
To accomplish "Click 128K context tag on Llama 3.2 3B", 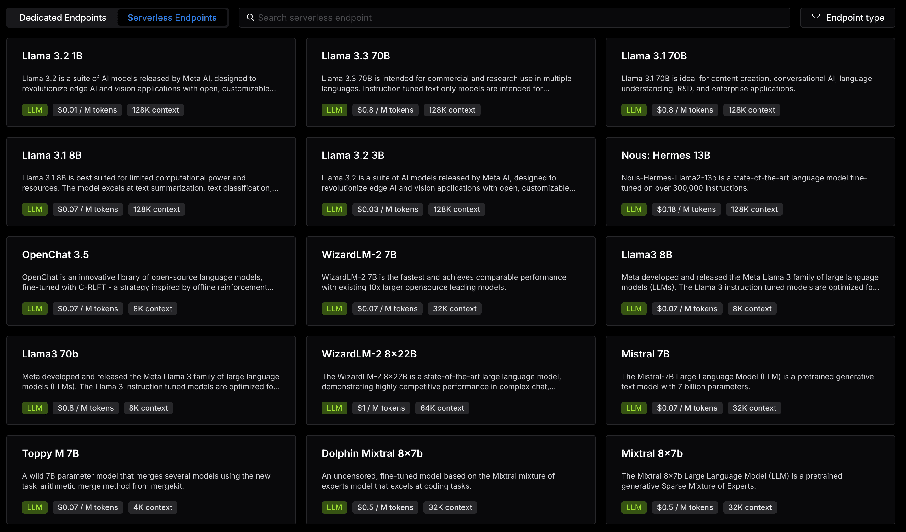I will click(456, 209).
